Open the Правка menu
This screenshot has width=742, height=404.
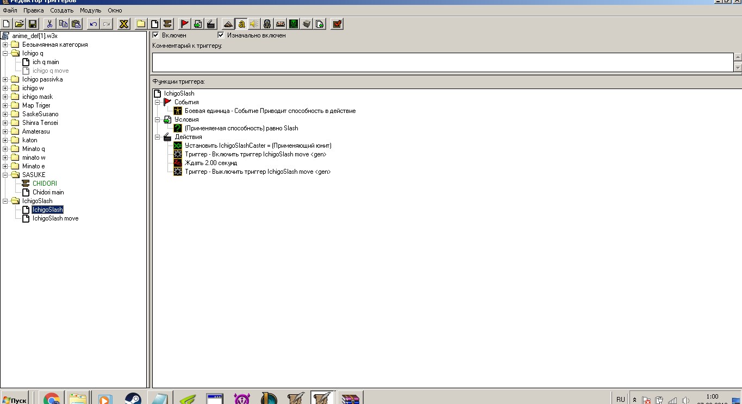click(34, 10)
